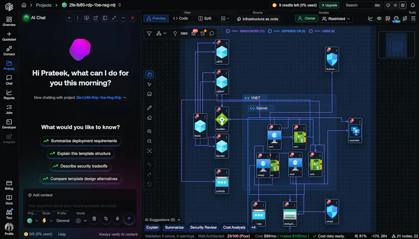The width and height of the screenshot is (419, 239).
Task: Open the Model selector dropdown
Action: [82, 221]
